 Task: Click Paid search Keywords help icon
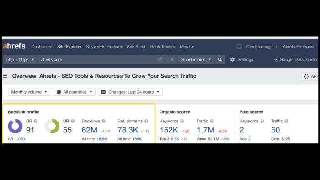click(262, 121)
